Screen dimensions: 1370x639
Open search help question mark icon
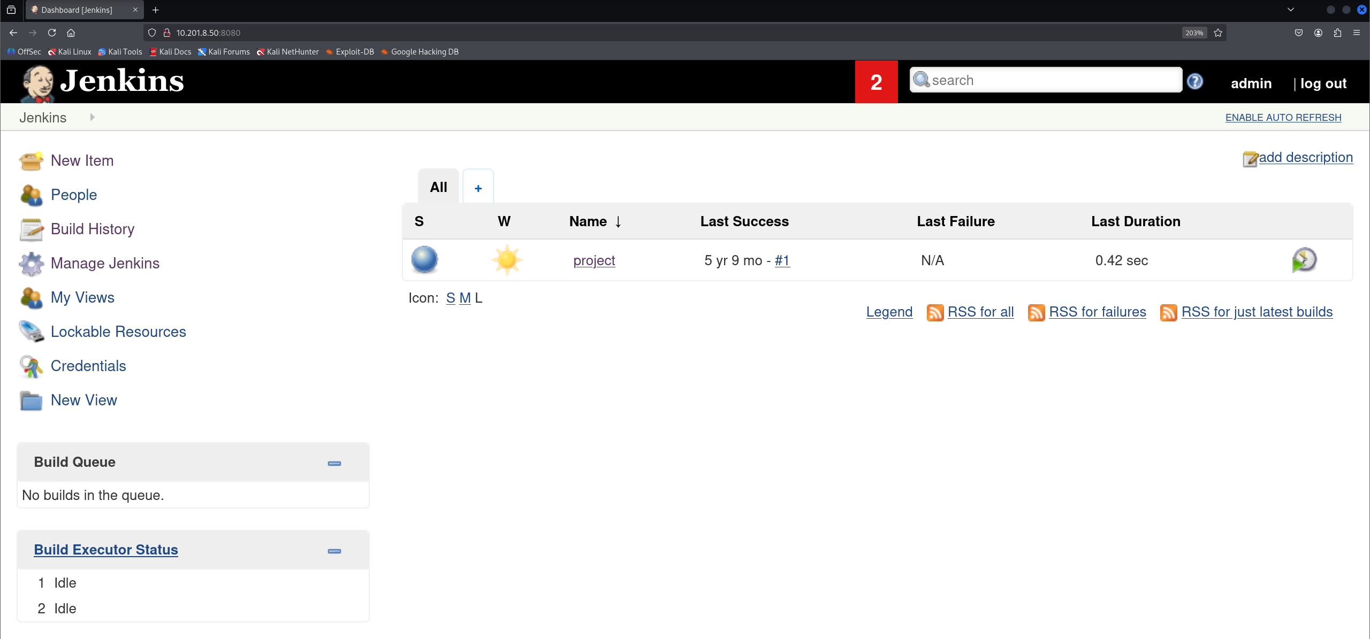(x=1194, y=81)
